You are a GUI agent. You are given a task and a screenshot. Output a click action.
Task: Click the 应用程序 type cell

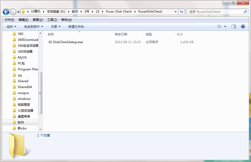coord(152,42)
